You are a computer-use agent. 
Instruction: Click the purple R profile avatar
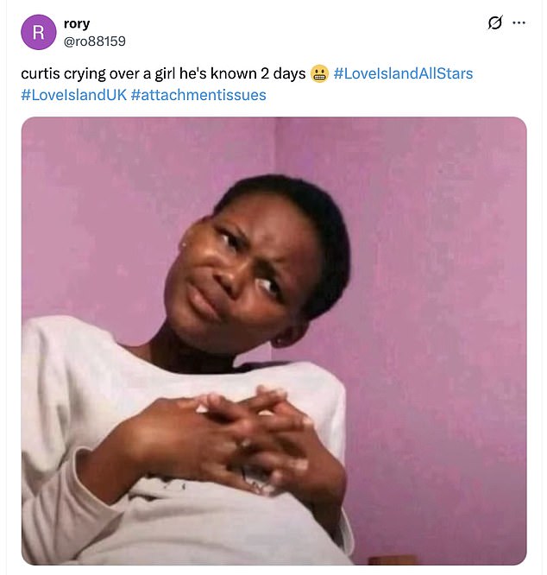(39, 32)
